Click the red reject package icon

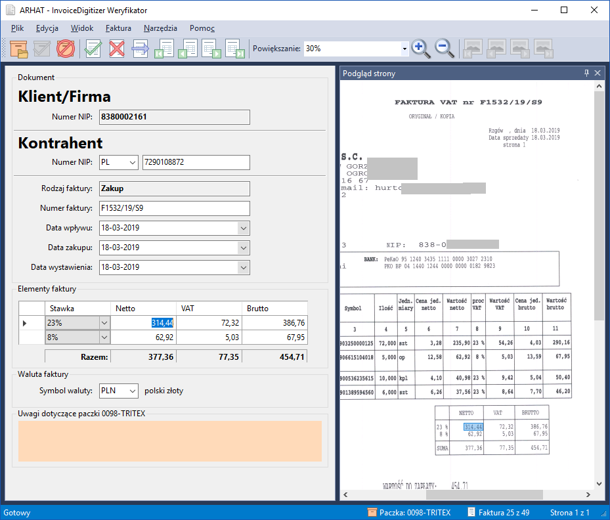[66, 49]
